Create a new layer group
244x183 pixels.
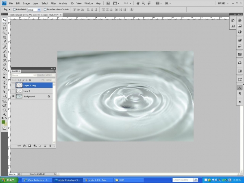click(x=40, y=146)
